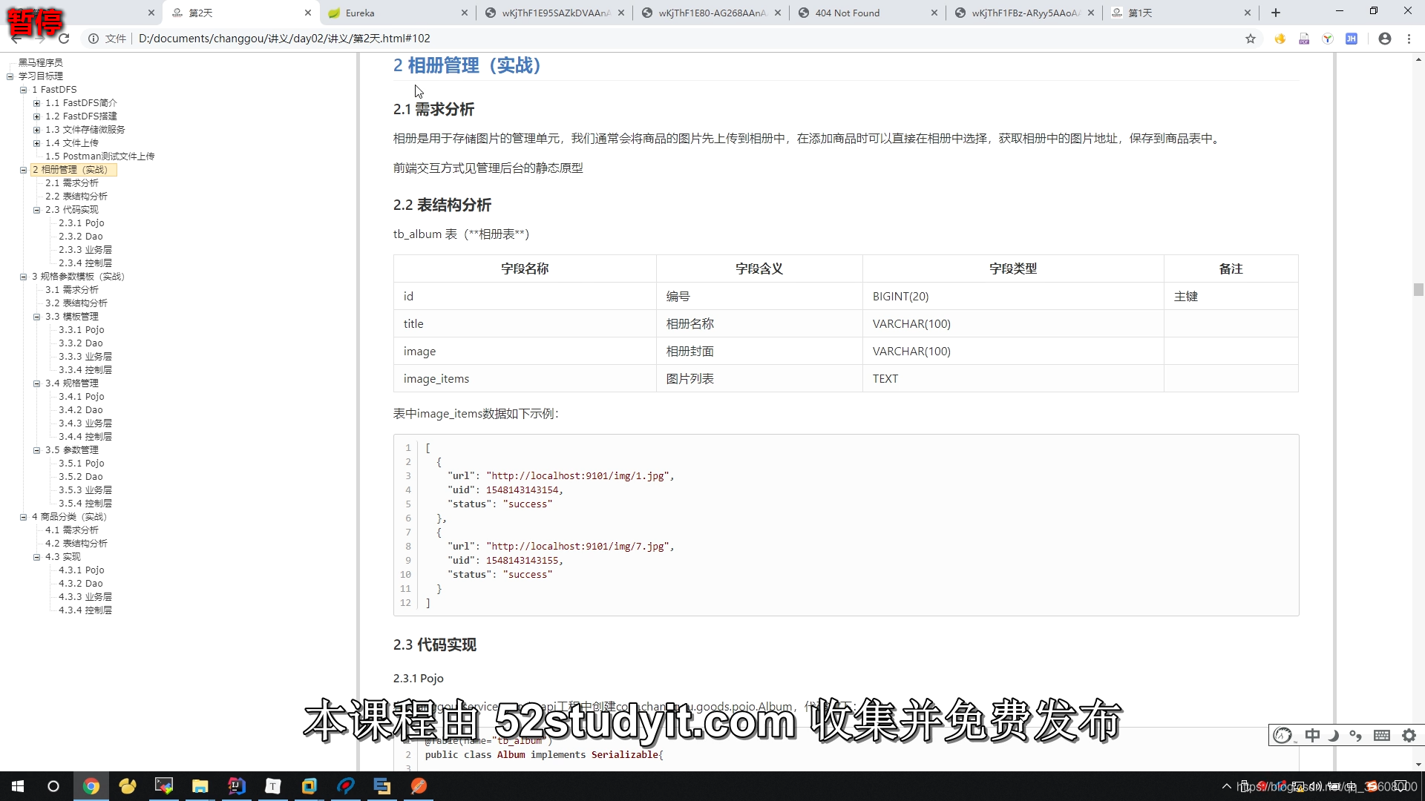1425x801 pixels.
Task: Switch to the Eureka tab
Action: click(398, 13)
